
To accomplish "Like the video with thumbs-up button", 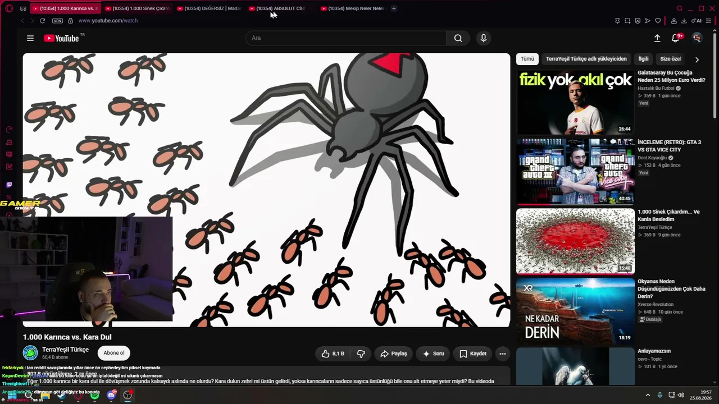I will coord(333,353).
